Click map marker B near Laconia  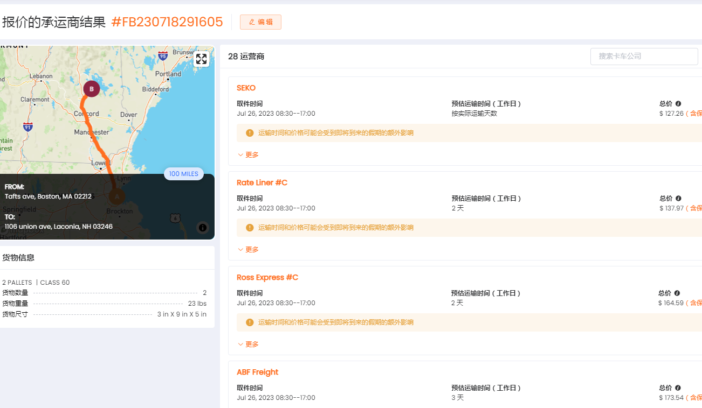point(92,89)
